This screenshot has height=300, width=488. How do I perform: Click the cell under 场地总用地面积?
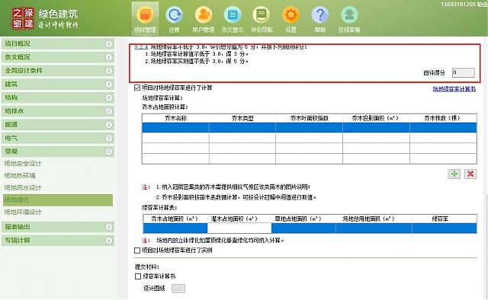point(374,228)
